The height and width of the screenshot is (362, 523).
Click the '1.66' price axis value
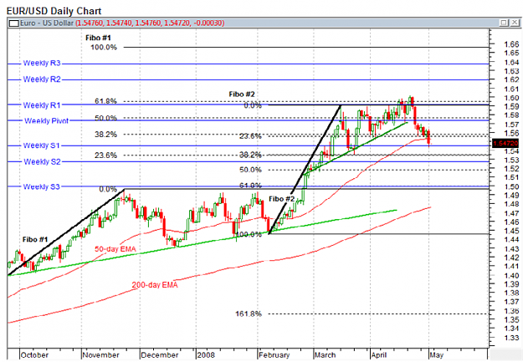(x=511, y=44)
